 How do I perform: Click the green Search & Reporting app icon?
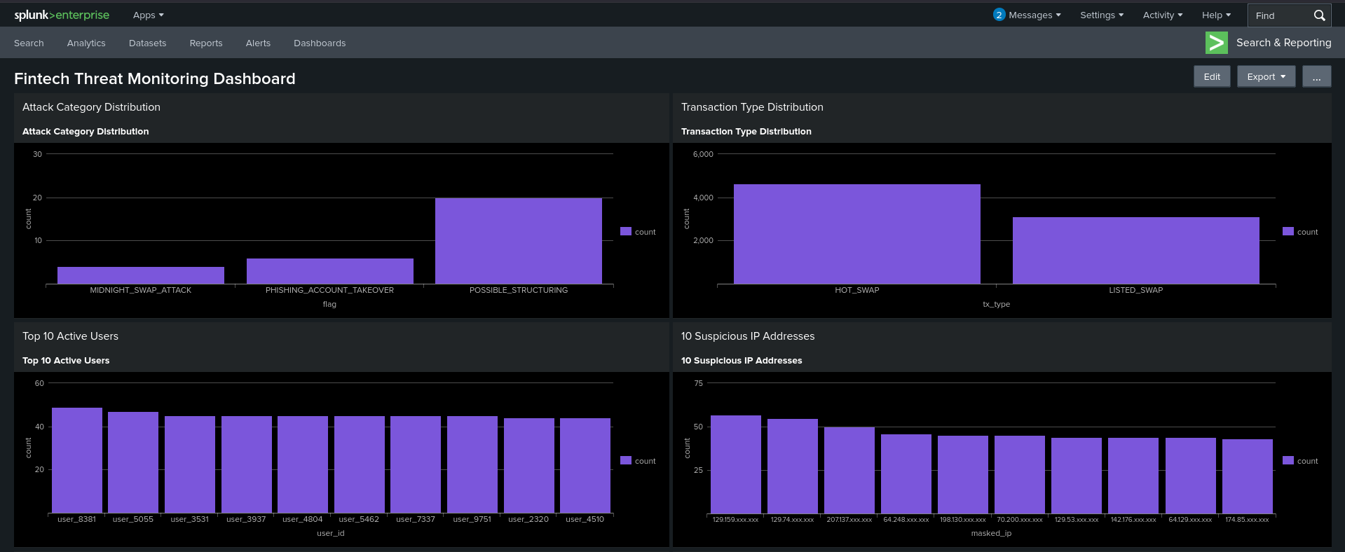[1216, 43]
